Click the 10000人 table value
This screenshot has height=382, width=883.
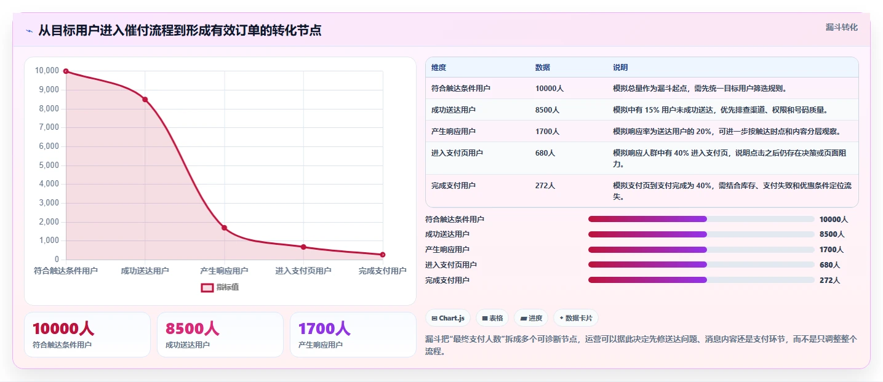549,88
